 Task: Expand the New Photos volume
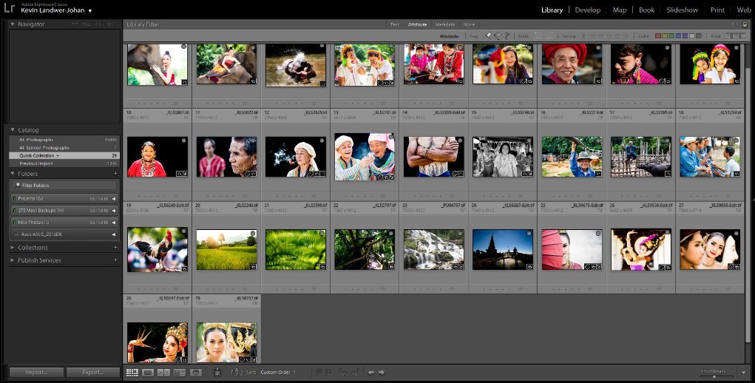114,223
